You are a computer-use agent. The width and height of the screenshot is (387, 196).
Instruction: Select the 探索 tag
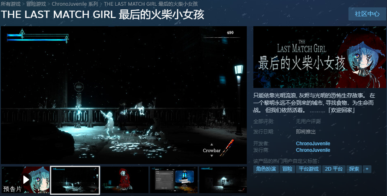click(x=354, y=169)
